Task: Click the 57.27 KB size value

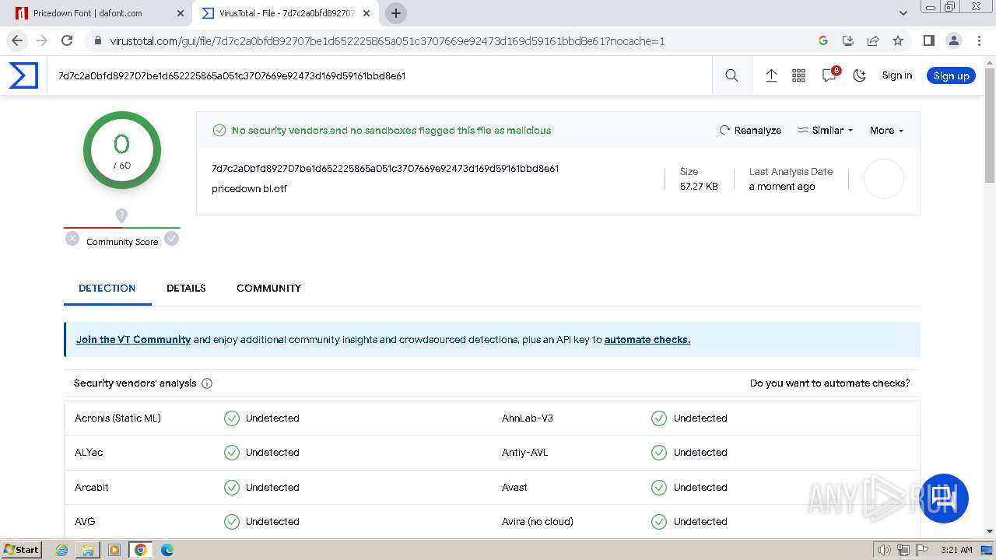Action: 699,187
